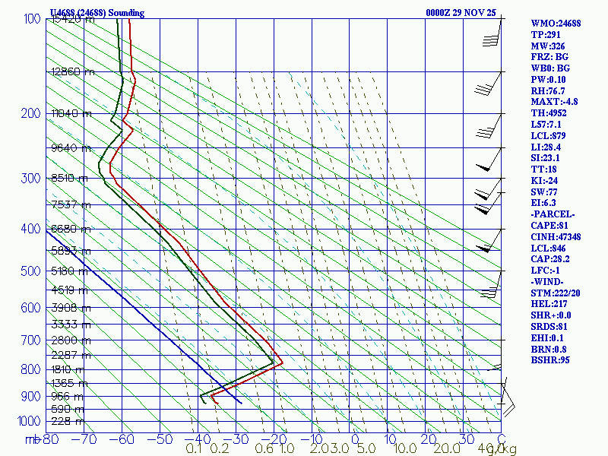Image resolution: width=608 pixels, height=456 pixels.
Task: Click the '3333 m' height label
Action: point(71,325)
